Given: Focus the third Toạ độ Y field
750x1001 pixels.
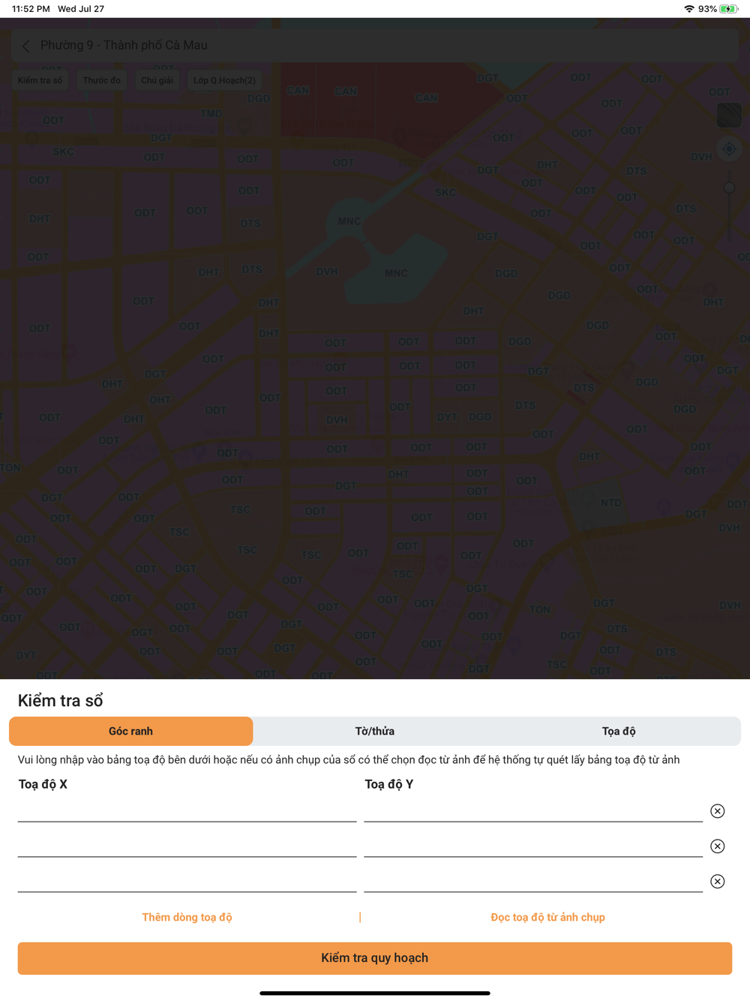Looking at the screenshot, I should pyautogui.click(x=533, y=881).
